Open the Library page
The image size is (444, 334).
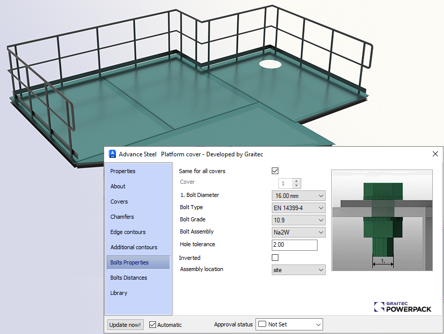click(x=119, y=293)
